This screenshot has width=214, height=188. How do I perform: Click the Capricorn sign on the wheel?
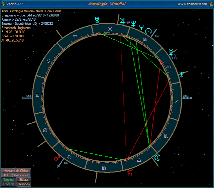click(169, 66)
